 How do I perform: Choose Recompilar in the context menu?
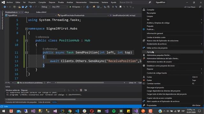[172, 13]
